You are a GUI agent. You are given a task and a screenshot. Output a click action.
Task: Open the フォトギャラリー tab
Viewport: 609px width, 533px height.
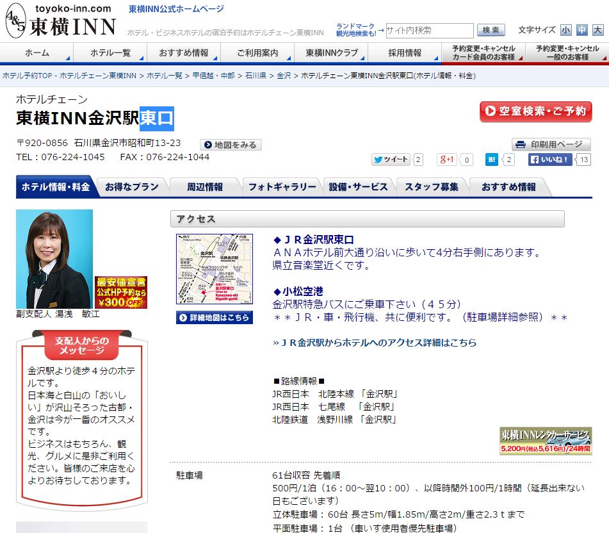pos(282,187)
